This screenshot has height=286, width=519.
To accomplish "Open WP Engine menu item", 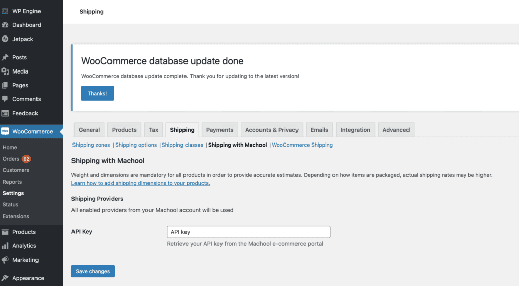I will (x=26, y=11).
